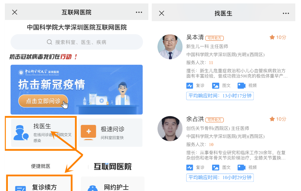The image size is (301, 191).
Task: Click 图文 image icon under 吴本清
Action: pyautogui.click(x=216, y=86)
